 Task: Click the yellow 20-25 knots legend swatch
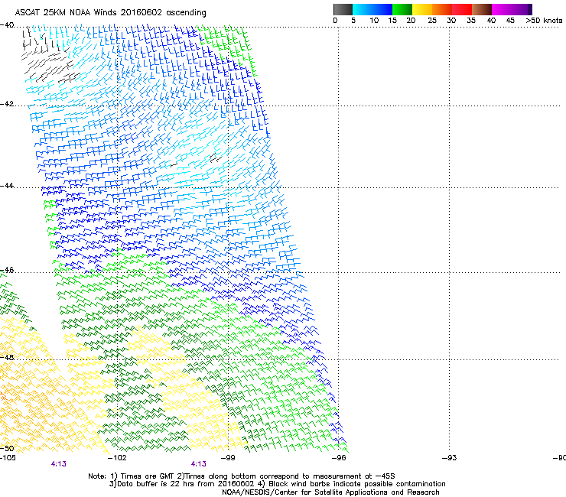tap(422, 9)
